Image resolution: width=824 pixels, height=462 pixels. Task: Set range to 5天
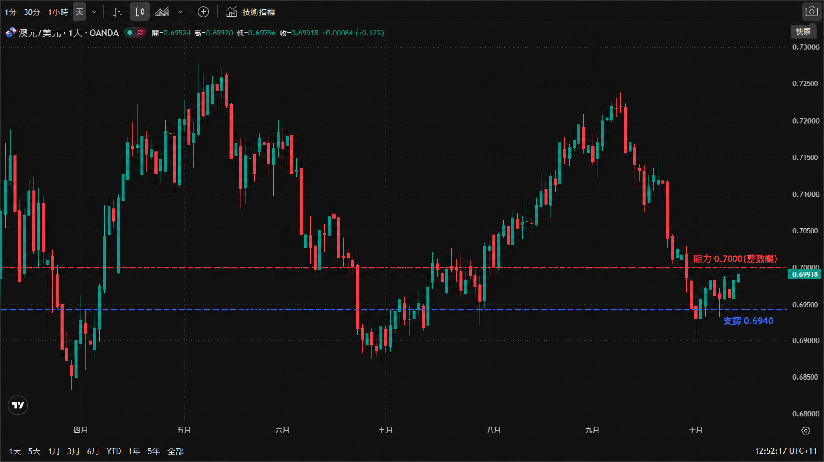coord(34,451)
